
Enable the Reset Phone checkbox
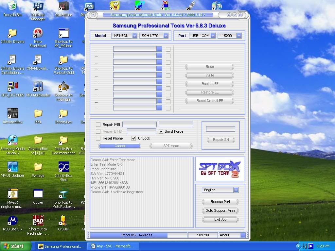point(98,138)
